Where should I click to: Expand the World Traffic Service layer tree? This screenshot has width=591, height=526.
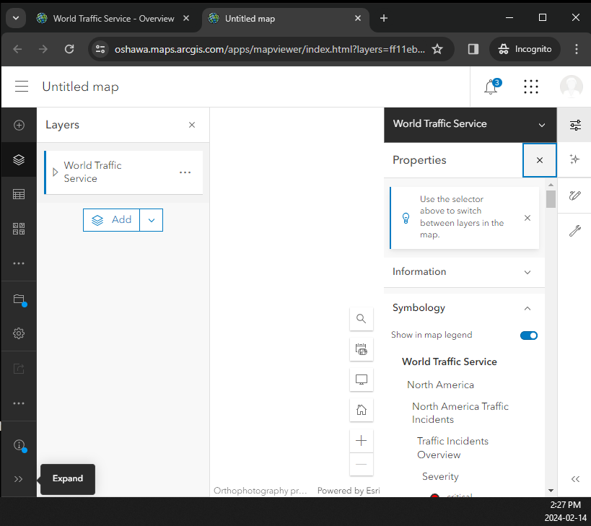click(x=56, y=172)
